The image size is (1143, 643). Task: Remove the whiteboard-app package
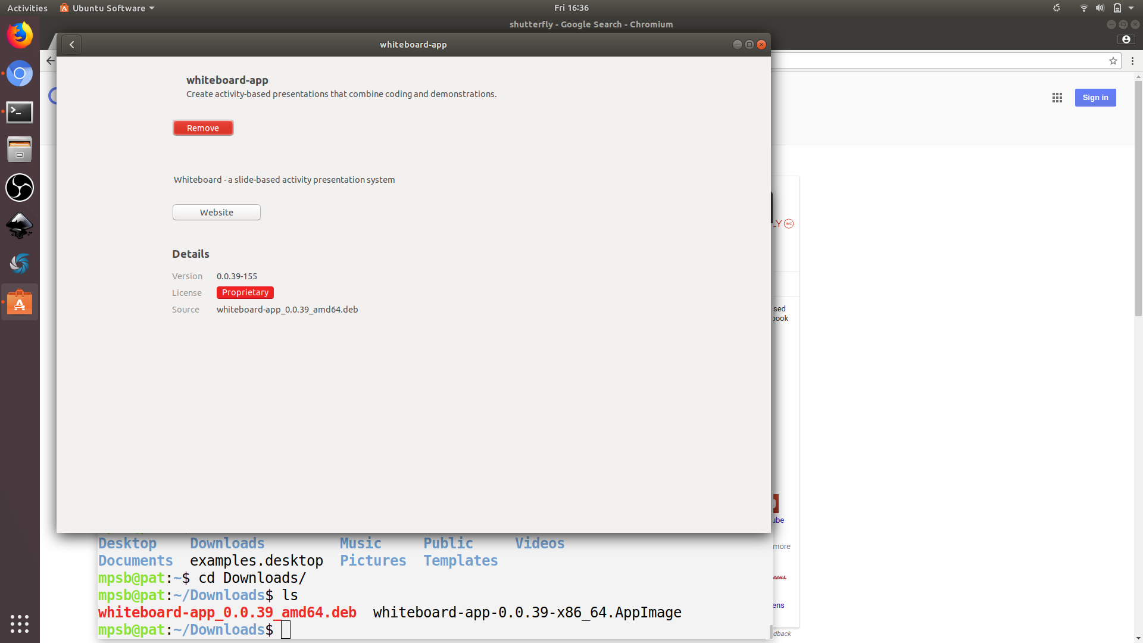coord(203,128)
